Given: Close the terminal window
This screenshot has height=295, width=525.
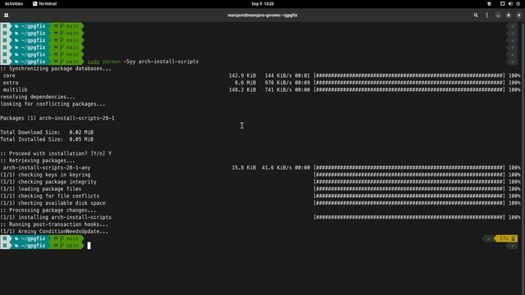Looking at the screenshot, I should point(518,15).
